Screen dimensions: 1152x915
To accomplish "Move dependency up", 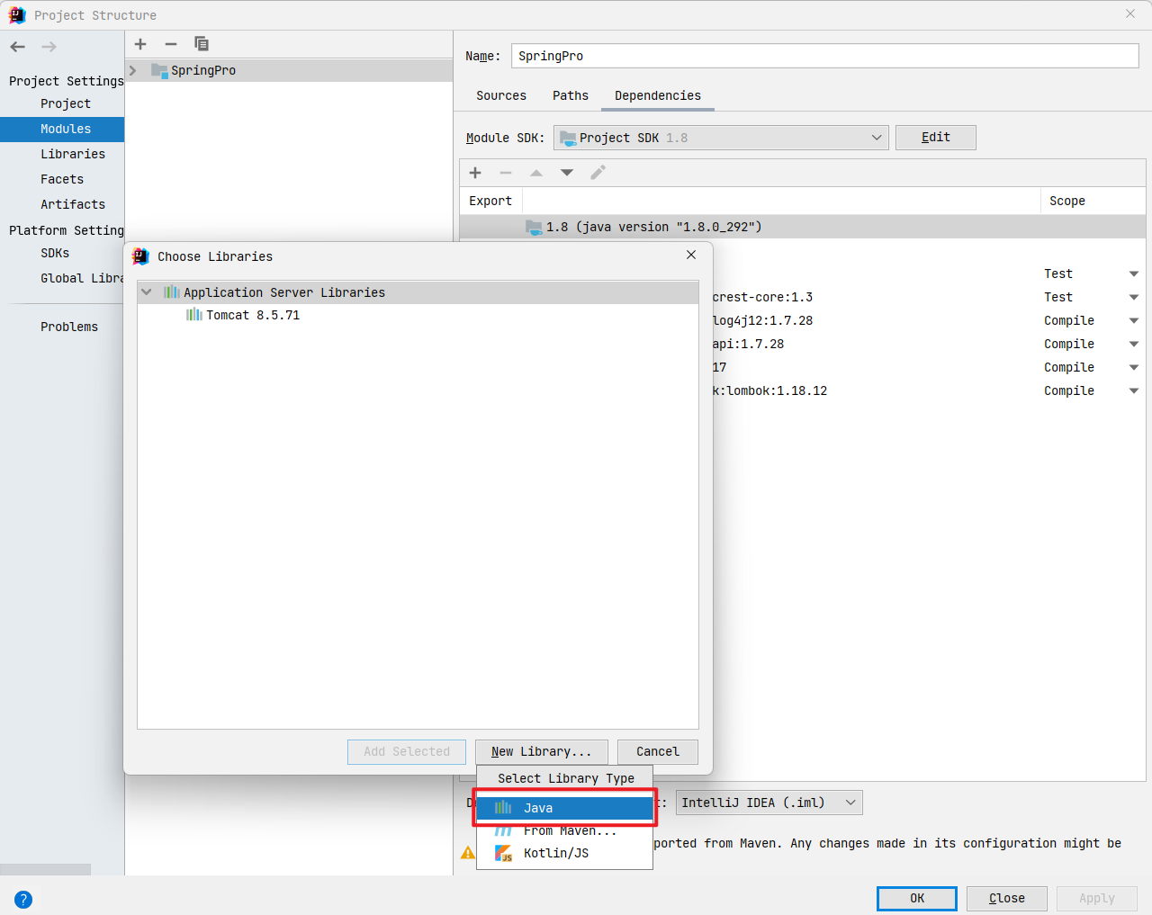I will [536, 173].
